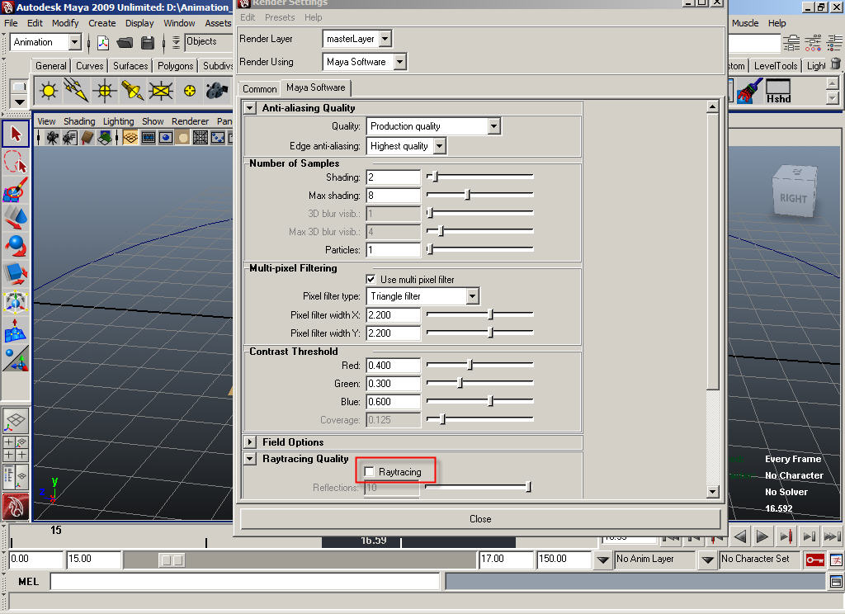845x614 pixels.
Task: Open the Renderer menu in viewport panel
Action: point(191,121)
